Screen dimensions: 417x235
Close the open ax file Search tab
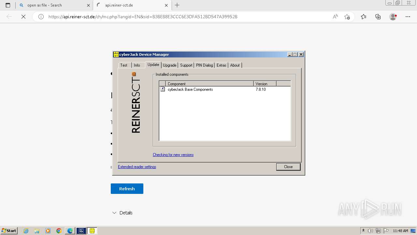[x=88, y=5]
